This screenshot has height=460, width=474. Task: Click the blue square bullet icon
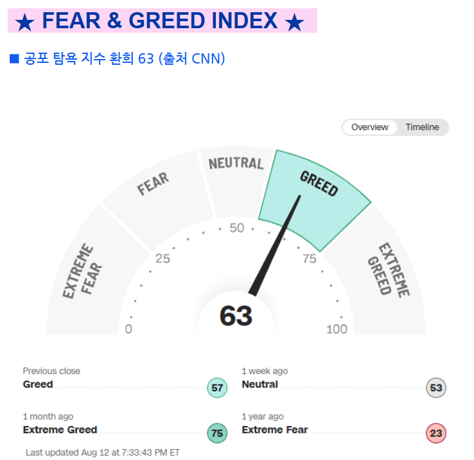[14, 58]
